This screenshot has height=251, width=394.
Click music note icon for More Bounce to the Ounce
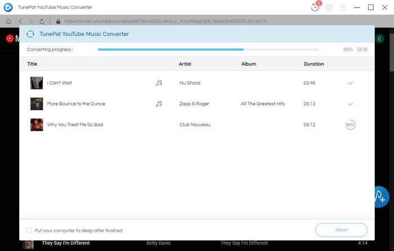[159, 104]
